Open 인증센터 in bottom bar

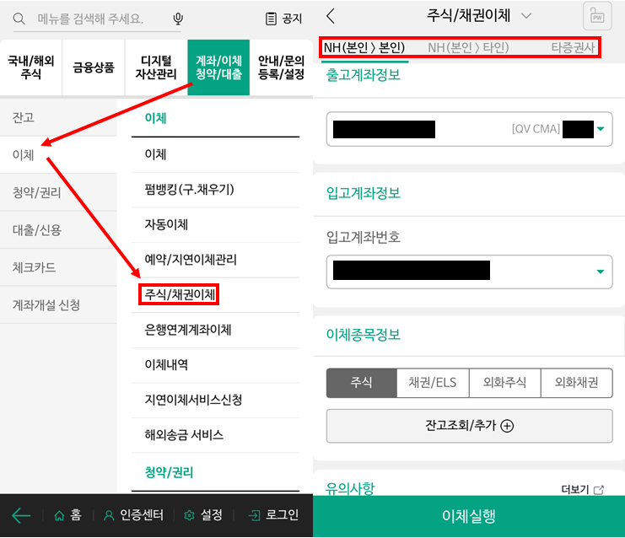click(x=133, y=515)
